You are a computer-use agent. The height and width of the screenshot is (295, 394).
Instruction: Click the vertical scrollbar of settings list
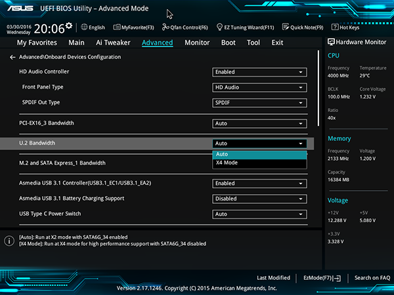click(318, 88)
